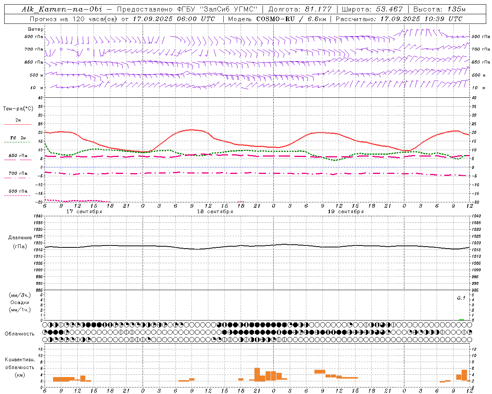492x394 pixels.
Task: Click the 'Облачность' cloudiness label
Action: tap(20, 334)
